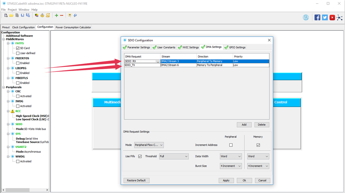
Task: Click the magnifier info toolbar icon
Action: [75, 16]
